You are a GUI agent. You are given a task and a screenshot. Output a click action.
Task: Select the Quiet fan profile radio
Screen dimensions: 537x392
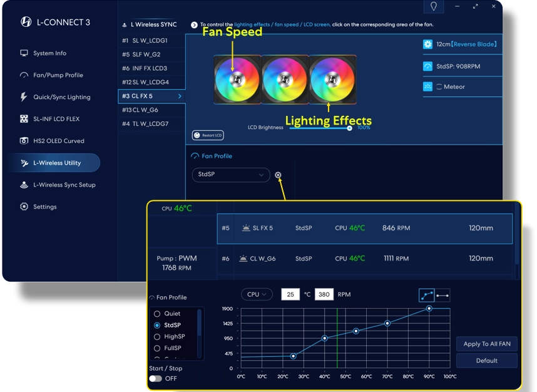tap(157, 314)
